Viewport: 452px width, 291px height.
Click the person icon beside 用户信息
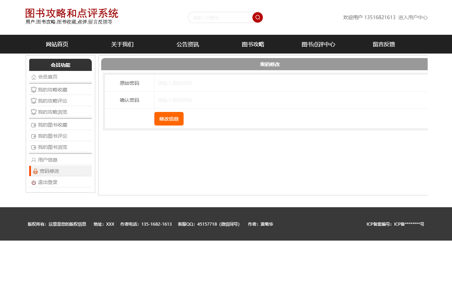pos(34,160)
